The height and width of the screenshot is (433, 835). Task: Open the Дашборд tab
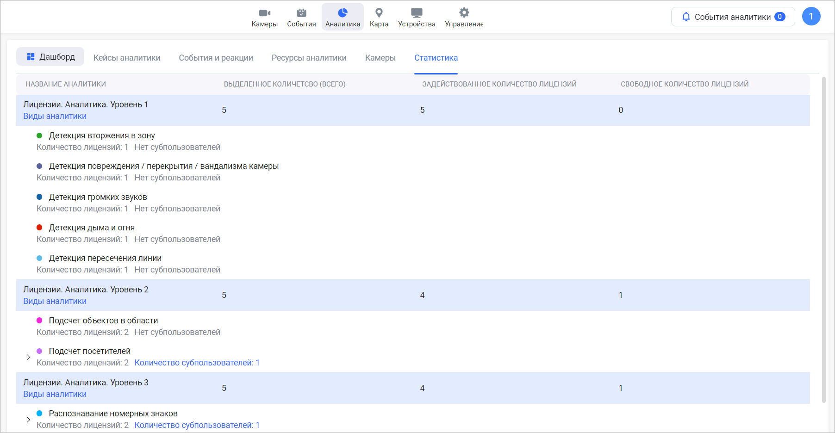tap(50, 57)
